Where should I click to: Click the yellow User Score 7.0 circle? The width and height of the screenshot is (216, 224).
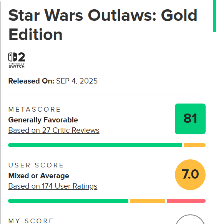[190, 175]
